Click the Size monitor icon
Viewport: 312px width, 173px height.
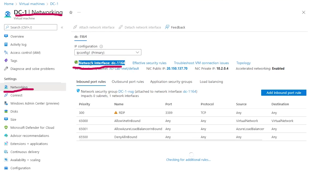point(6,119)
